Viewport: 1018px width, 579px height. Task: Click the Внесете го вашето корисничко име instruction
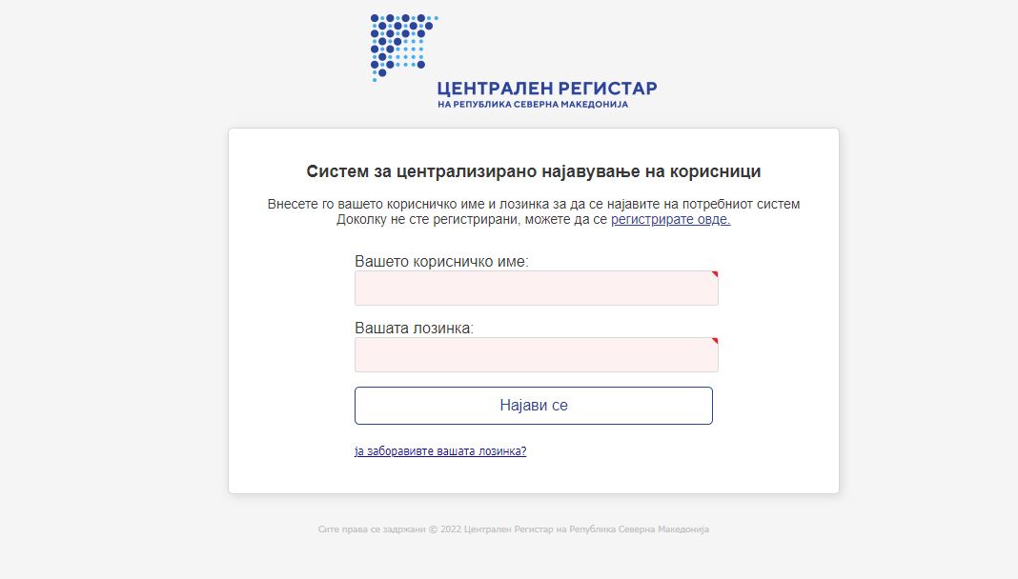click(534, 204)
